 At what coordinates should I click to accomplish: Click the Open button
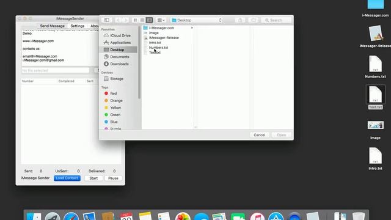[x=281, y=135]
